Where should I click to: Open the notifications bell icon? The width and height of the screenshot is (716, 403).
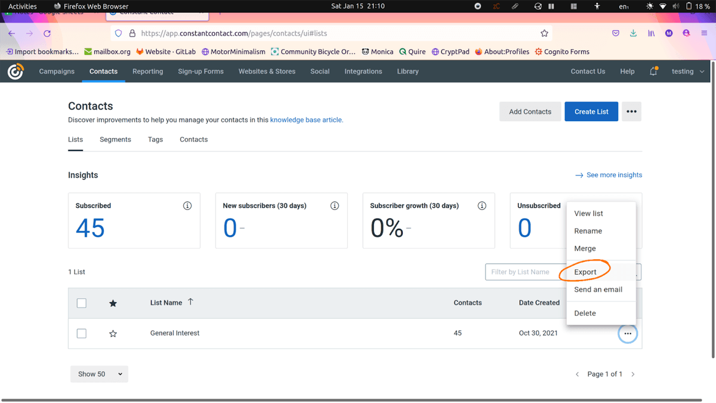click(654, 71)
